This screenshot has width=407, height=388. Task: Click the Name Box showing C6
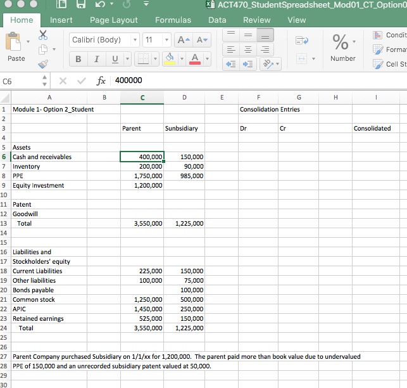(x=21, y=81)
